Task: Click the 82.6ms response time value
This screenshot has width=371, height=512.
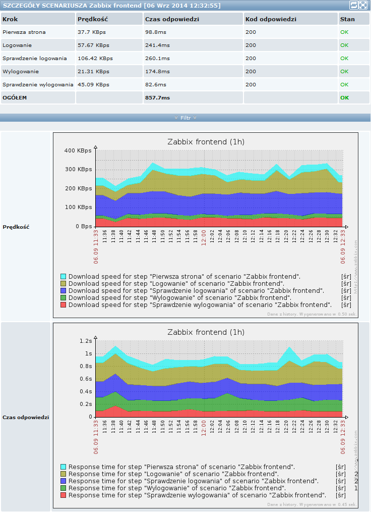Action: tap(156, 84)
